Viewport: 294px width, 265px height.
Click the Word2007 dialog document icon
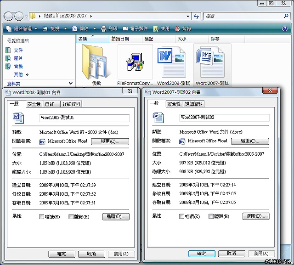pos(158,118)
